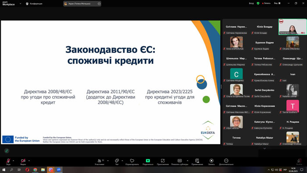Expand audio options arrow next to Звук
Image resolution: width=307 pixels, height=173 pixels.
coord(13,161)
